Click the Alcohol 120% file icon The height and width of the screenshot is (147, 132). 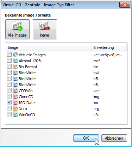point(15,61)
